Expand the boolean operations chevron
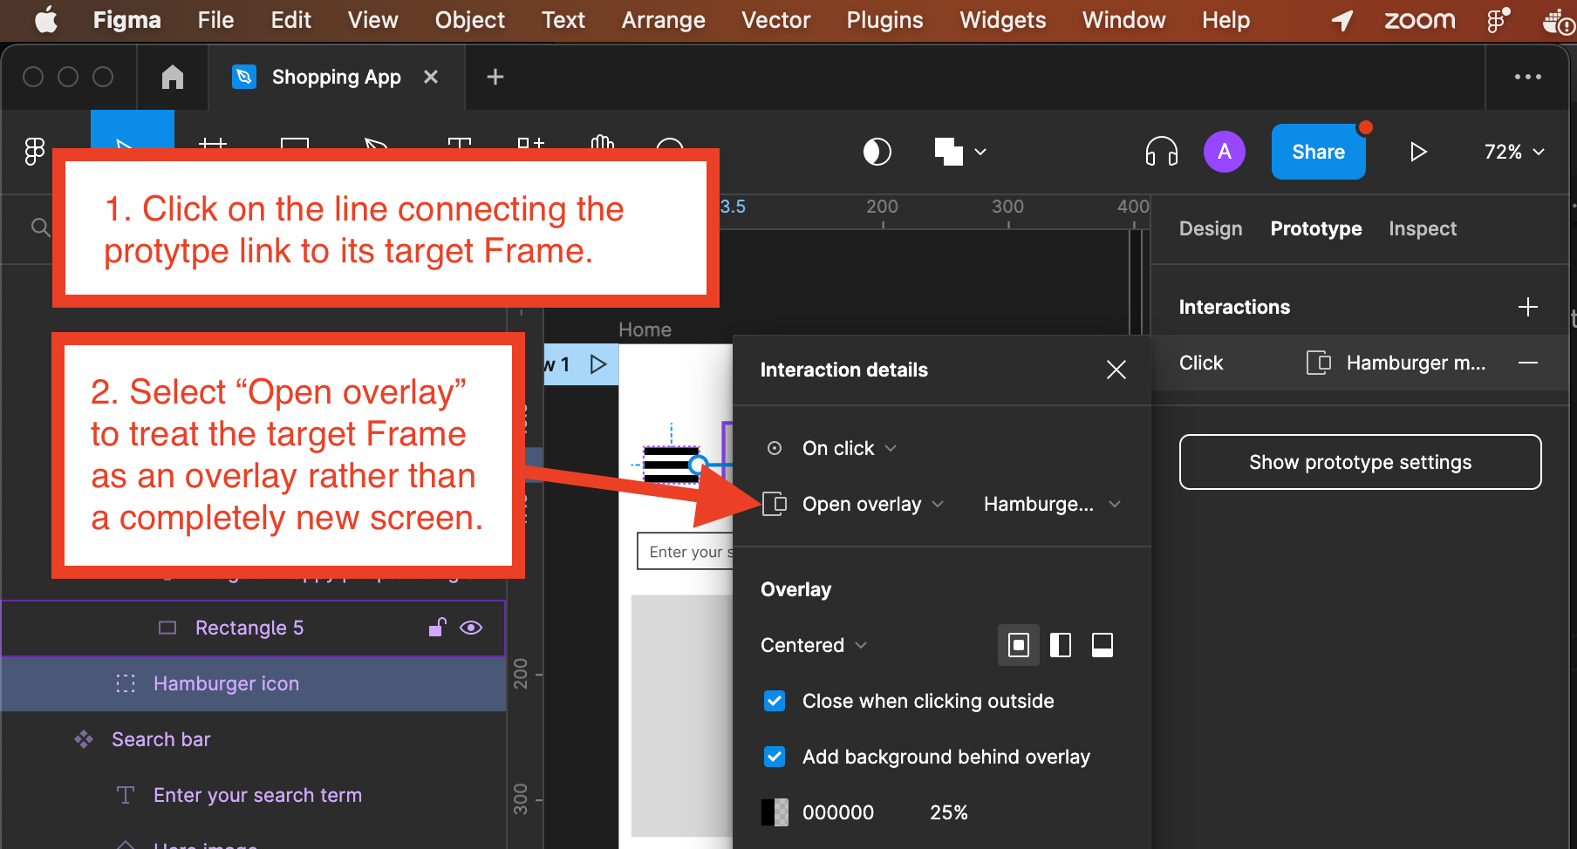The image size is (1577, 849). [x=980, y=152]
